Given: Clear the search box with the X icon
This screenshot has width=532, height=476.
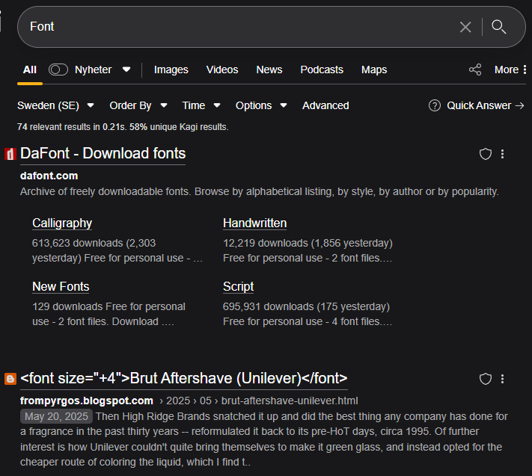Looking at the screenshot, I should [465, 27].
